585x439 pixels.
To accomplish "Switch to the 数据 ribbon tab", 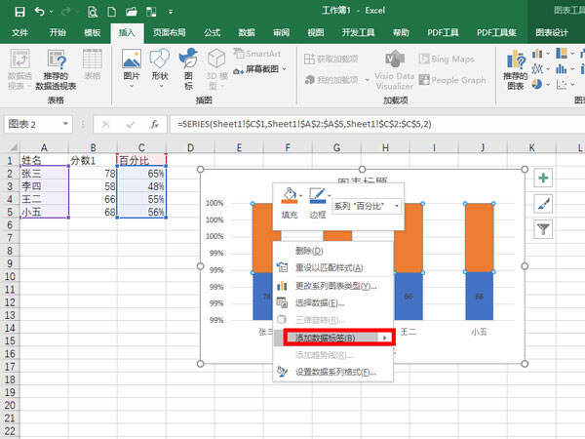I will point(247,33).
